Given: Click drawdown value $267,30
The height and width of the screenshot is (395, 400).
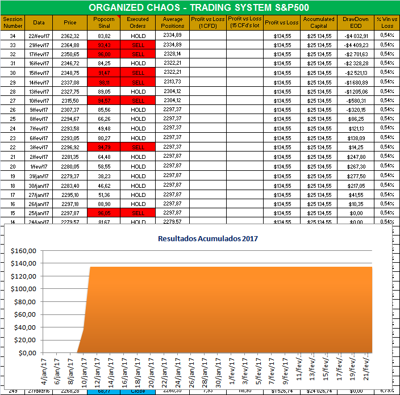Looking at the screenshot, I should click(x=356, y=166).
